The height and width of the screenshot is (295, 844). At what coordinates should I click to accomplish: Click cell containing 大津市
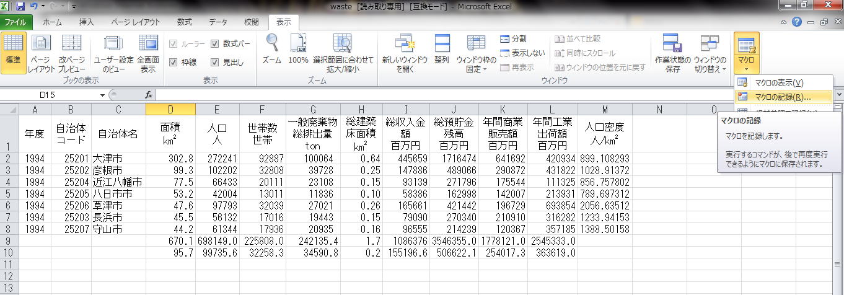click(x=118, y=159)
